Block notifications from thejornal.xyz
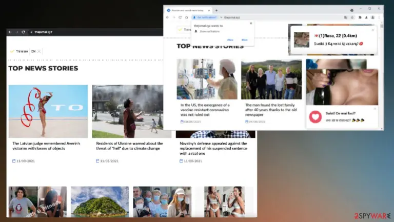The image size is (394, 222). pyautogui.click(x=244, y=40)
